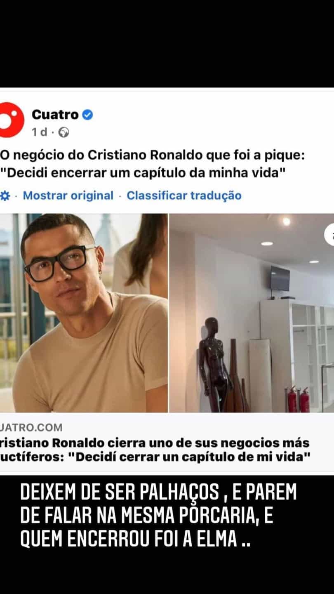Choose 'Classificar tradução' link
Image resolution: width=334 pixels, height=594 pixels.
184,196
